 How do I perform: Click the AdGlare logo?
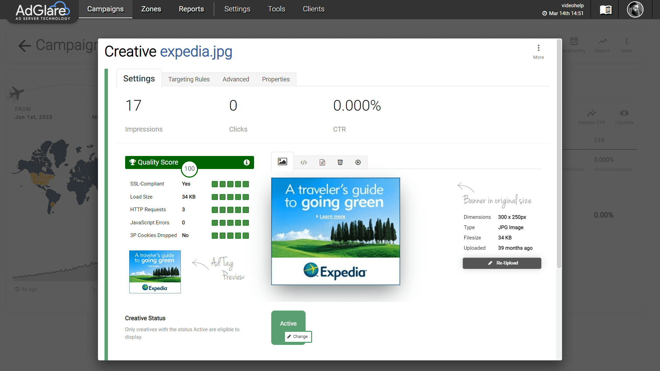click(43, 11)
